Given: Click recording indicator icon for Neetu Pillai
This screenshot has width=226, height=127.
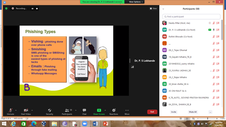Looking at the screenshot, I should (210, 23).
